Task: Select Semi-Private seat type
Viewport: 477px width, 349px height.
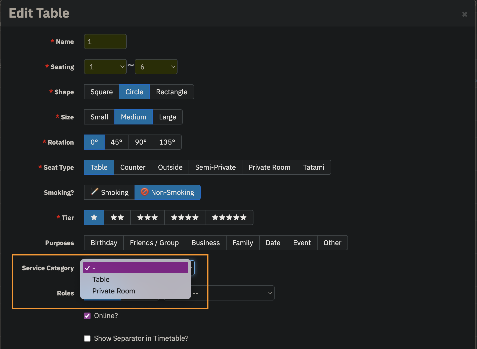Action: (215, 167)
